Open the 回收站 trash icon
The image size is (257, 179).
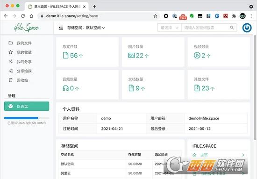(x=10, y=80)
